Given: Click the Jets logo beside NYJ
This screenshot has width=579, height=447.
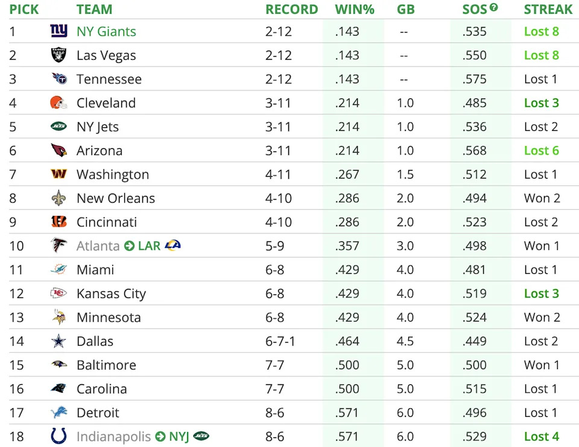Looking at the screenshot, I should point(201,436).
